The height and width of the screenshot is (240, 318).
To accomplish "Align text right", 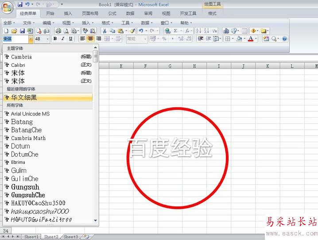I will coord(99,39).
